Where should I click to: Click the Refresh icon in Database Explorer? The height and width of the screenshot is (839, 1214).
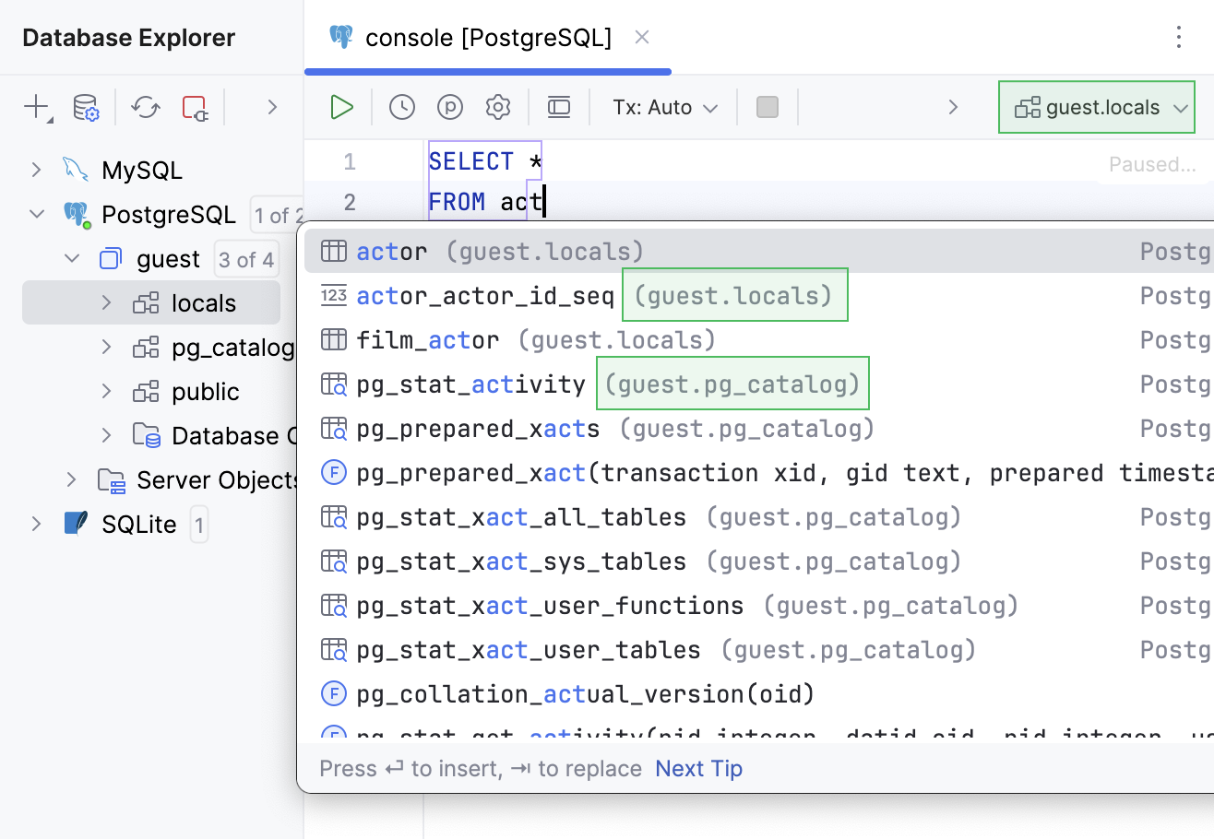point(146,107)
